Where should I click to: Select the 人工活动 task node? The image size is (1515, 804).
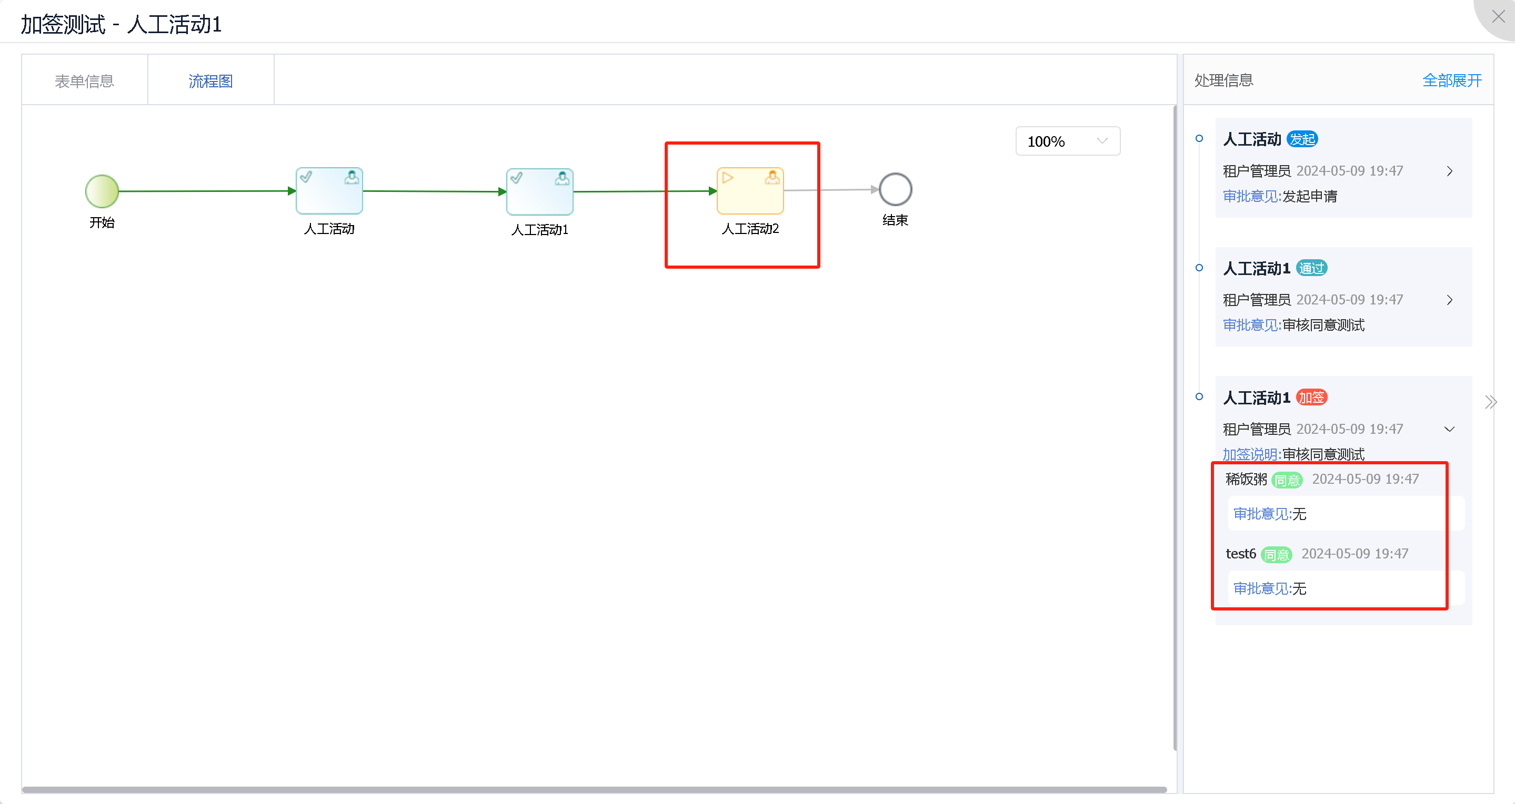329,191
